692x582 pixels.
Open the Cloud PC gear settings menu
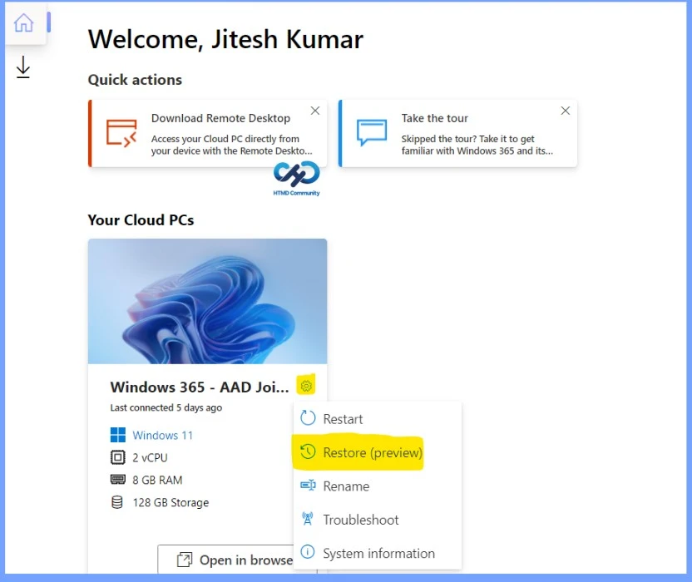[x=306, y=386]
